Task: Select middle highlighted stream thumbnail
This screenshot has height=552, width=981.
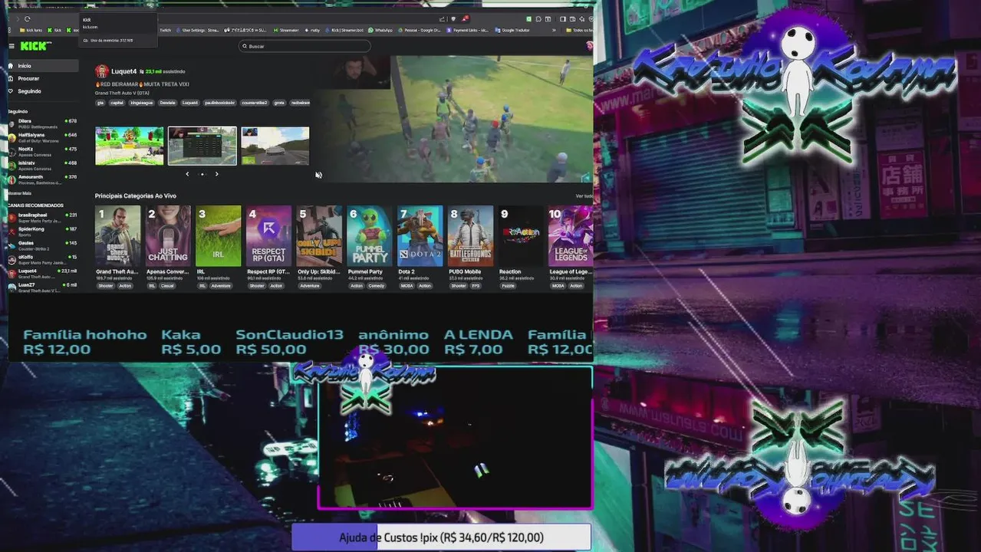Action: (202, 146)
